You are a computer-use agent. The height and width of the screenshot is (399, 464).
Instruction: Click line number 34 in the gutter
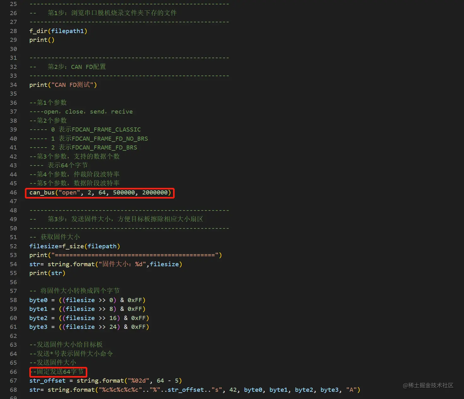(13, 85)
